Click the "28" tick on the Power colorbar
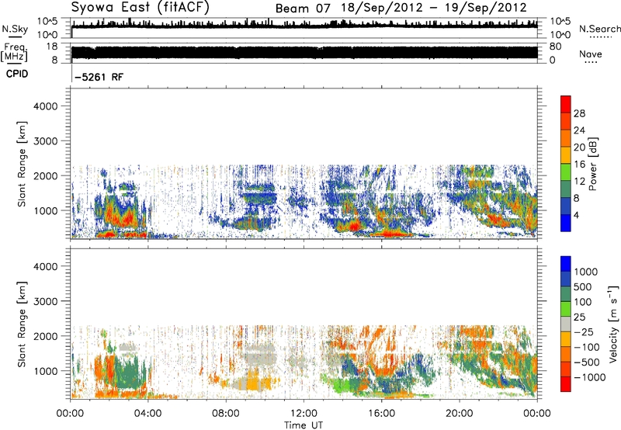Screen dimensions: 621x430 579,113
